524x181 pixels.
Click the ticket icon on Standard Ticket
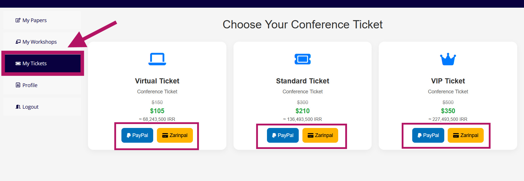pyautogui.click(x=302, y=59)
